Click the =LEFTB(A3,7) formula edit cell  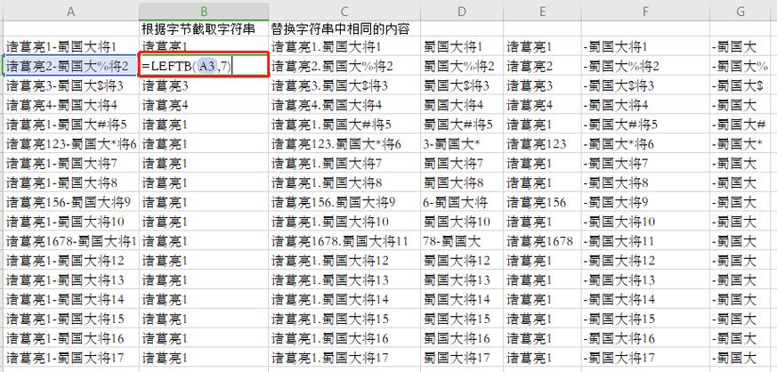click(204, 65)
